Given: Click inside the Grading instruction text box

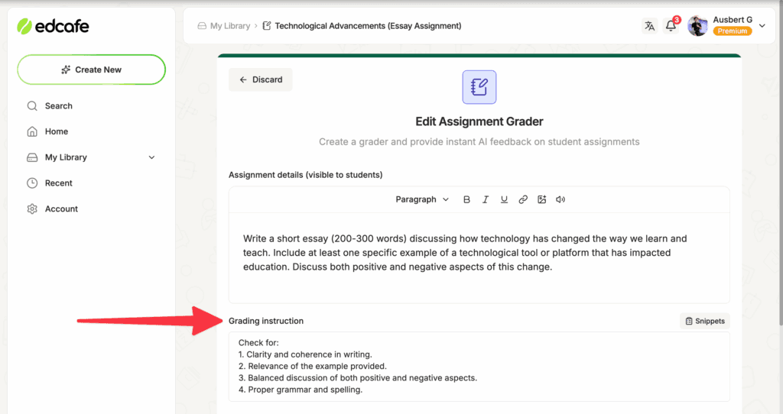Looking at the screenshot, I should (479, 367).
